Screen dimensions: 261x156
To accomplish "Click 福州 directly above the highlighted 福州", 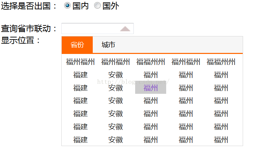I will coord(151,75).
